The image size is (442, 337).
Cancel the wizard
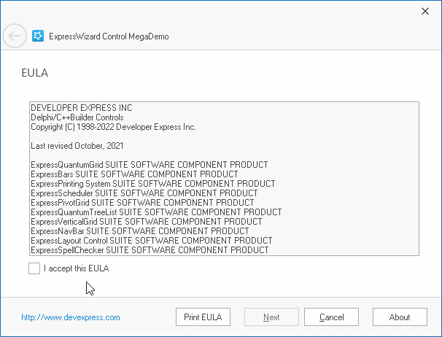(331, 317)
